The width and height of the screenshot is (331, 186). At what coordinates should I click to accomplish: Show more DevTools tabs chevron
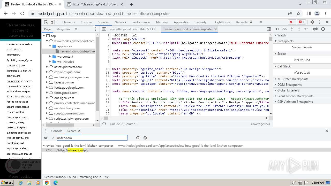point(261,22)
